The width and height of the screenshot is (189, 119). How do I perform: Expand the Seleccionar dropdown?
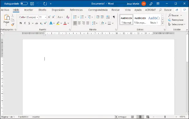tap(178, 24)
